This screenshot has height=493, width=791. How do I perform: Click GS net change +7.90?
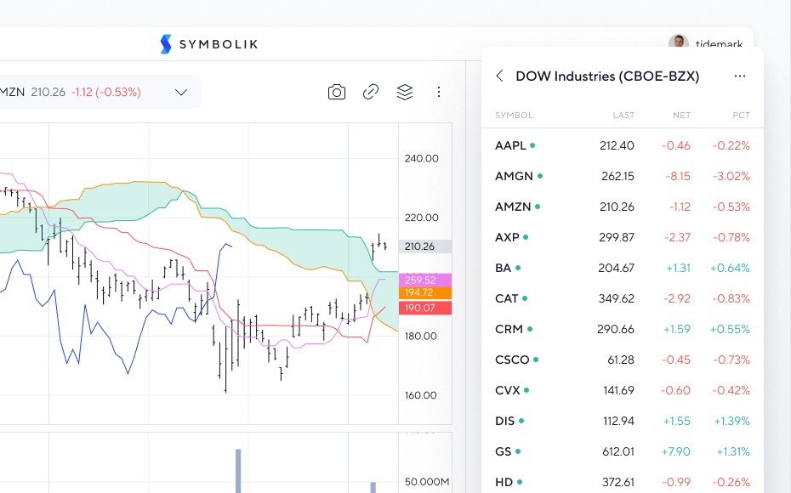click(x=676, y=451)
